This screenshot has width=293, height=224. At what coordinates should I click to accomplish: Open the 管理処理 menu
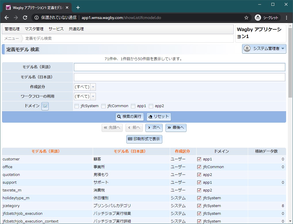point(12,29)
